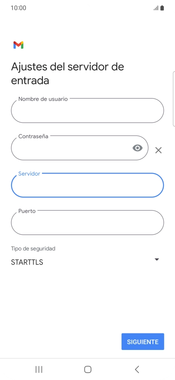Screen dimensions: 175x380
Task: Go back using the navigation arrow
Action: 137,369
